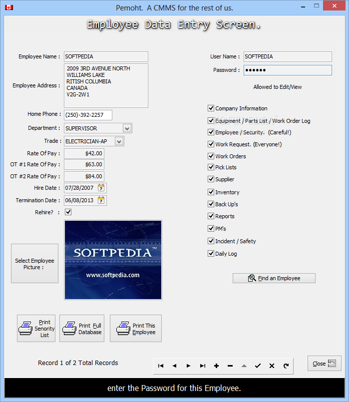
Task: Minimize the Pemoht window
Action: (x=303, y=6)
